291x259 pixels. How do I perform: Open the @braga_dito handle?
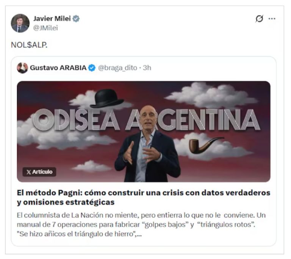tap(117, 68)
